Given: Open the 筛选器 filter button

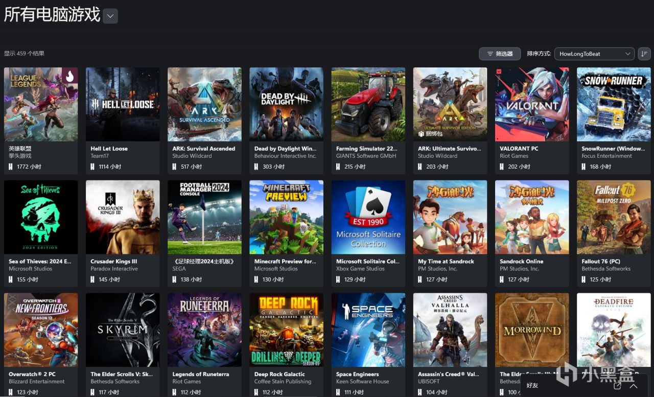Looking at the screenshot, I should pyautogui.click(x=500, y=54).
